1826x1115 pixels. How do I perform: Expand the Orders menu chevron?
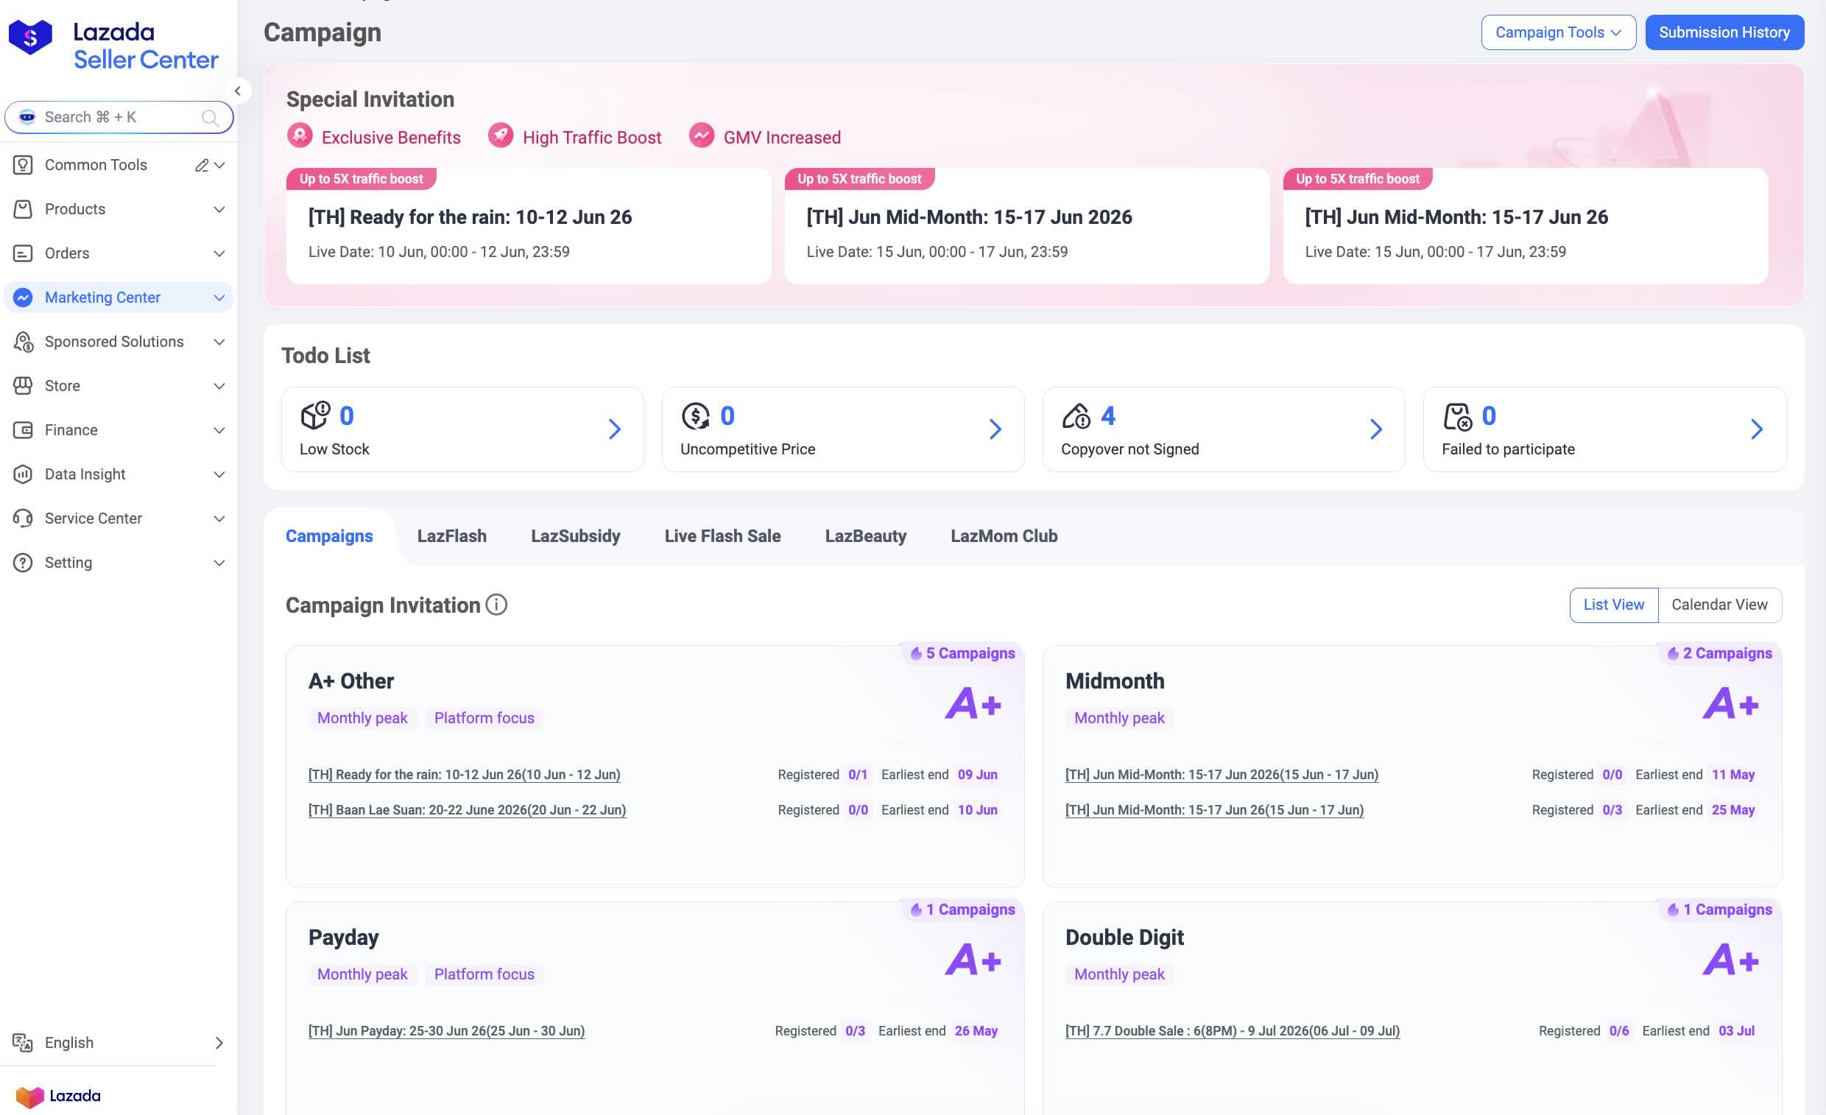(x=219, y=253)
